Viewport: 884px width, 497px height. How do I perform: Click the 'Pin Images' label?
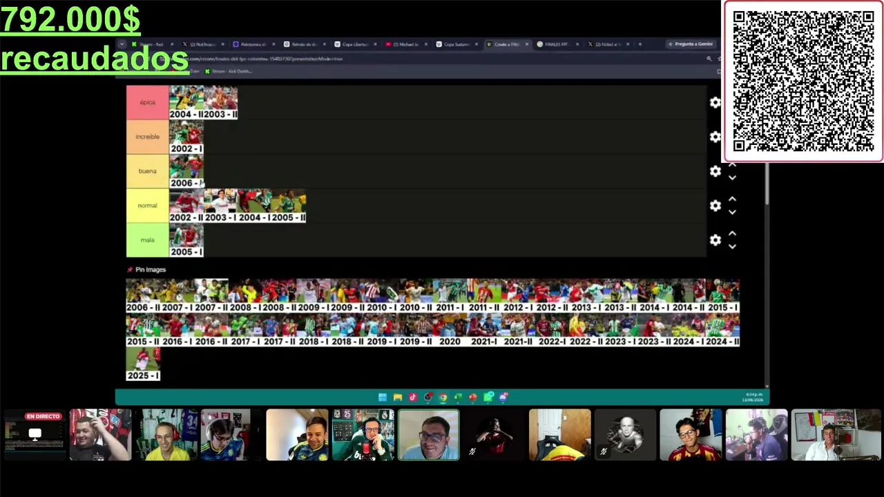151,270
